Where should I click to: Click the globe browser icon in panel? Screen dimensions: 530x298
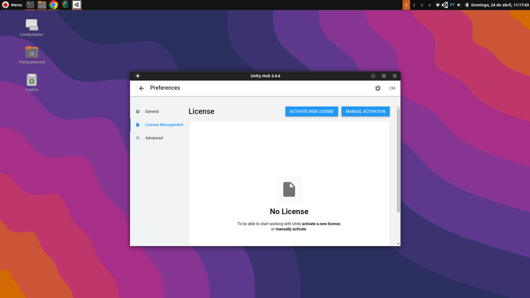(65, 5)
